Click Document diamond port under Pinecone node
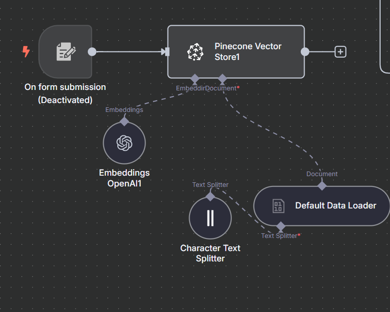 coord(222,79)
